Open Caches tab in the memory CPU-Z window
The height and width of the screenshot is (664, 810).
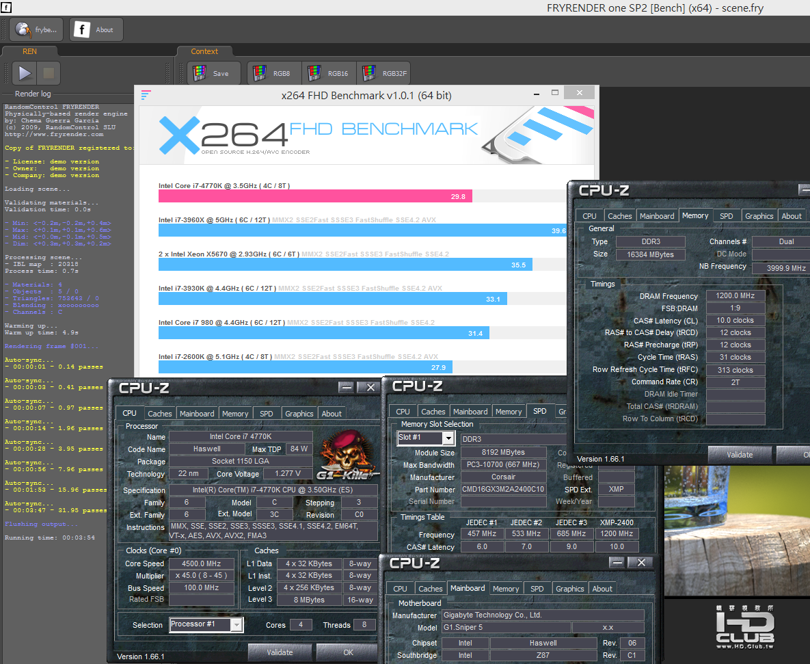pyautogui.click(x=619, y=216)
